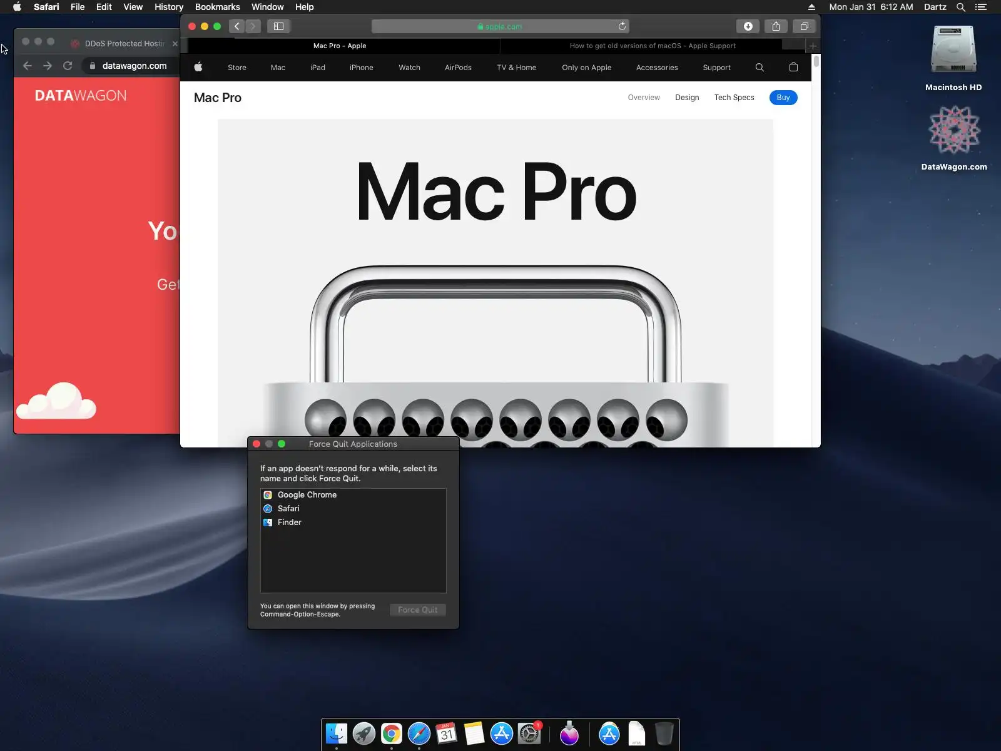This screenshot has width=1001, height=751.
Task: View the Mac Pro Tech Specs
Action: coord(734,98)
